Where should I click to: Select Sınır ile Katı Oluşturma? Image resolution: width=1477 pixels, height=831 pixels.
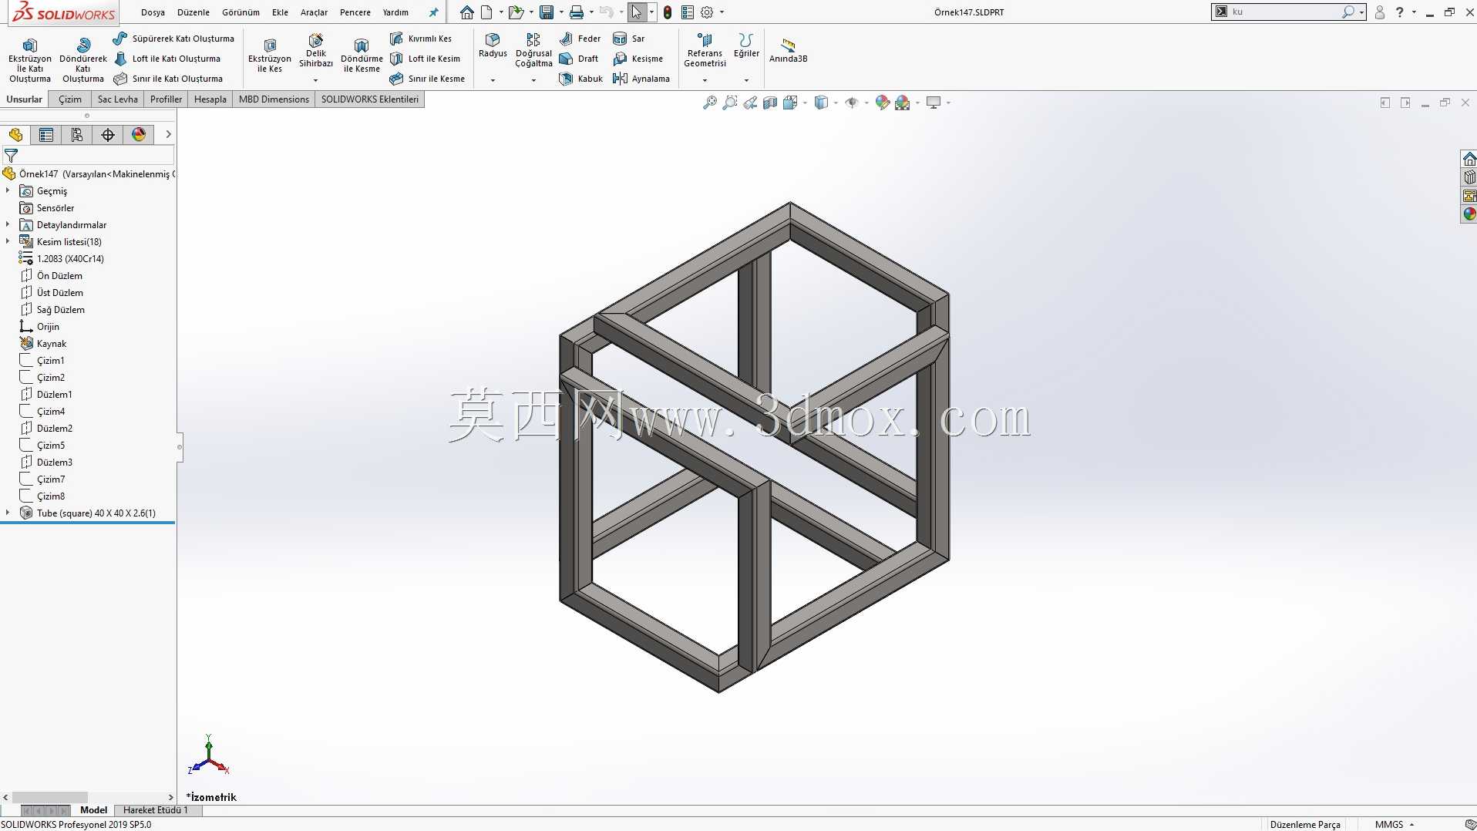click(168, 79)
